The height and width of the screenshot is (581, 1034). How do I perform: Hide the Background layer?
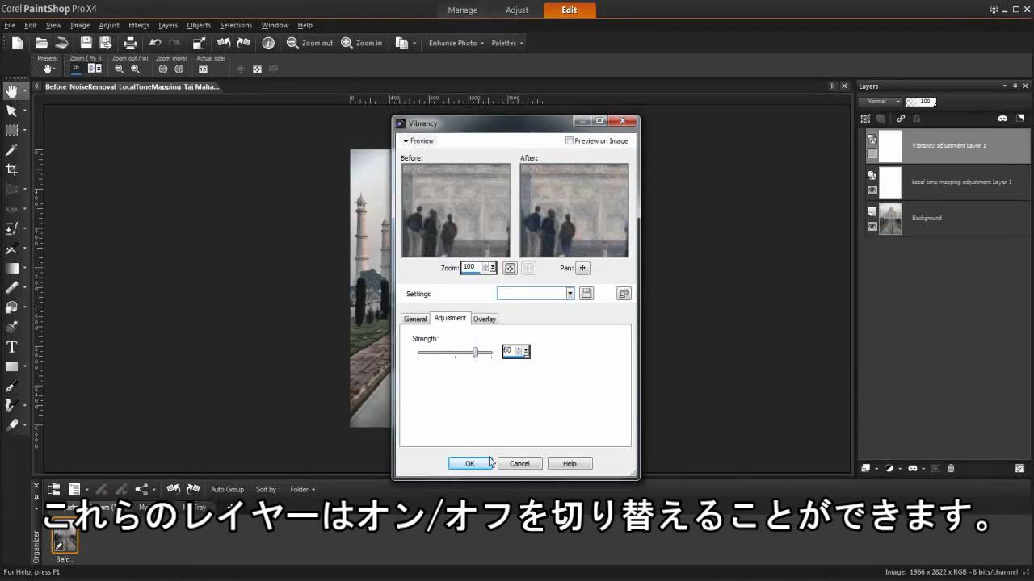[872, 227]
